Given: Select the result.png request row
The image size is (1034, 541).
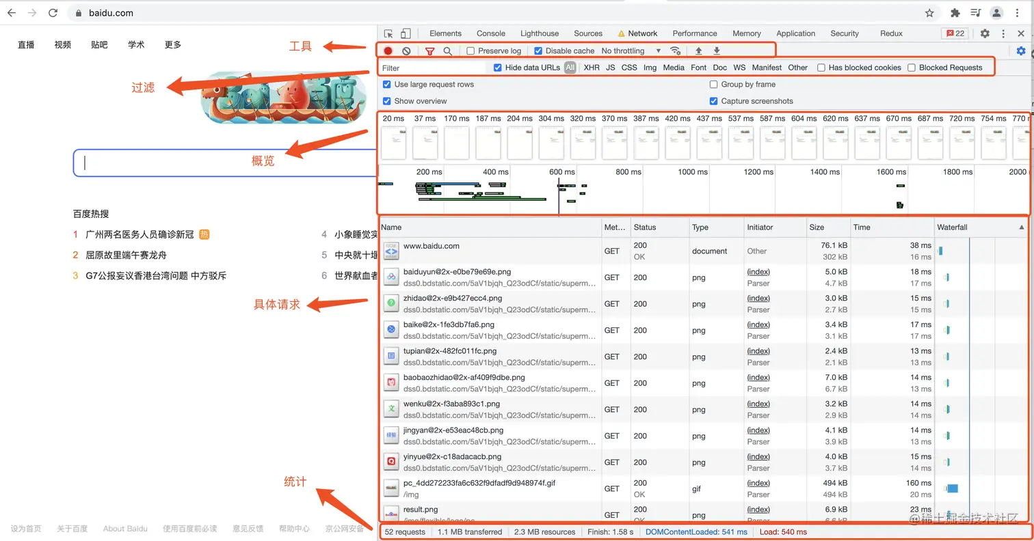Looking at the screenshot, I should [702, 514].
